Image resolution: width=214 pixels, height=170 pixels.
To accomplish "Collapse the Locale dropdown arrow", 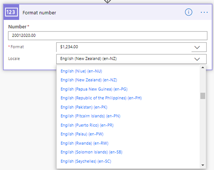I will click(197, 59).
